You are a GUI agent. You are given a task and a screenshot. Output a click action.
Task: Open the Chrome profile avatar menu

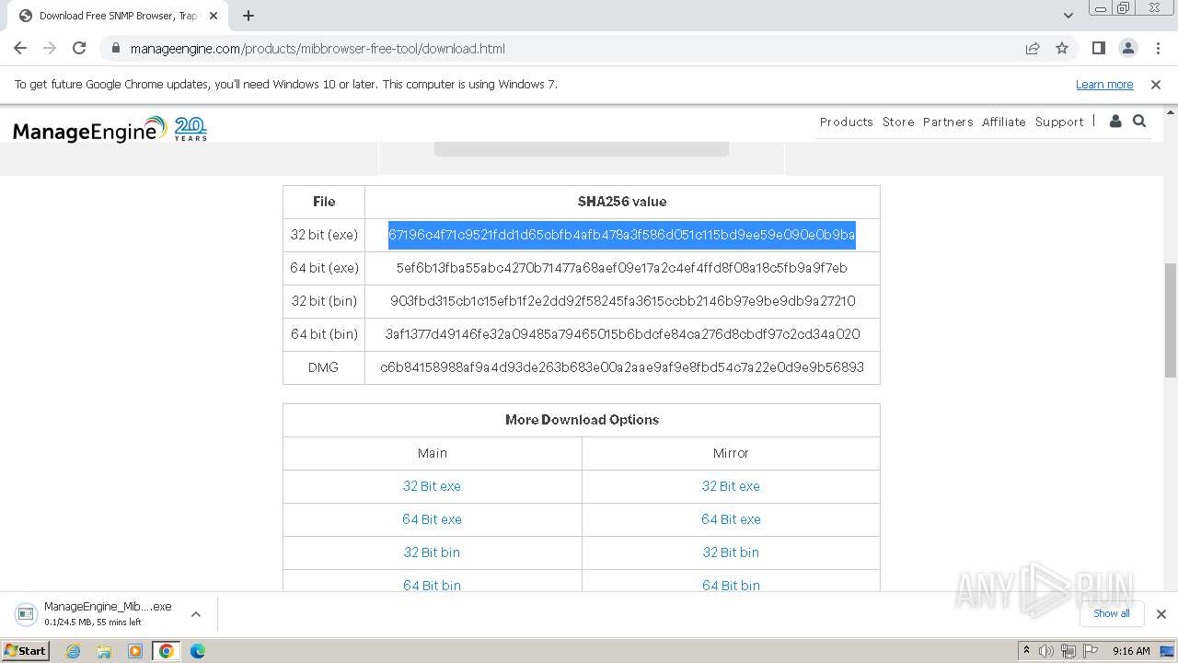click(1127, 49)
